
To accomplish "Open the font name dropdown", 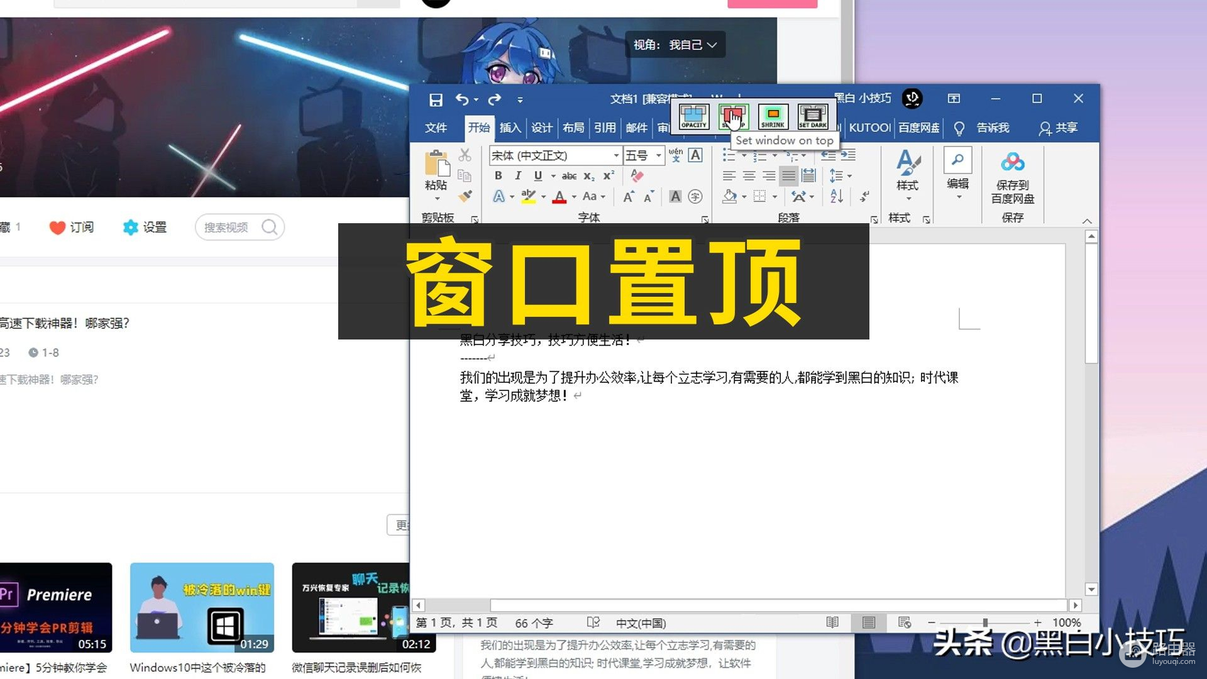I will tap(616, 155).
